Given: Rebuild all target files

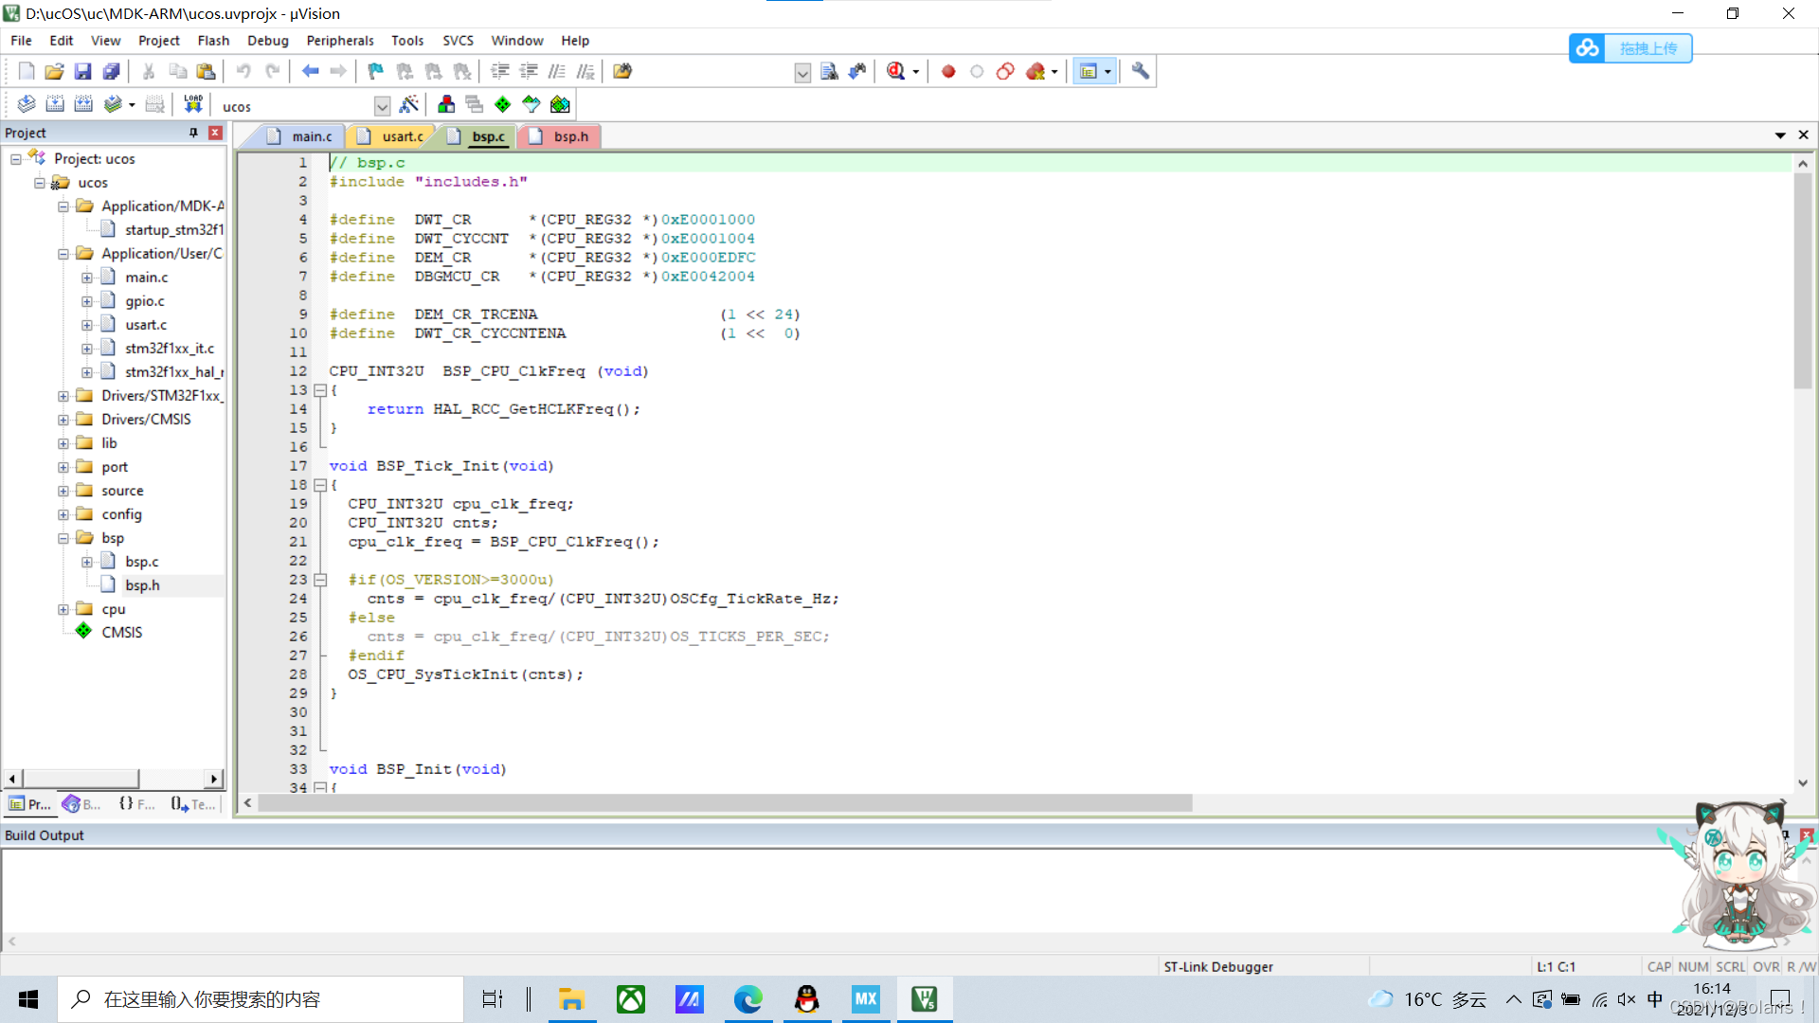Looking at the screenshot, I should (x=83, y=104).
